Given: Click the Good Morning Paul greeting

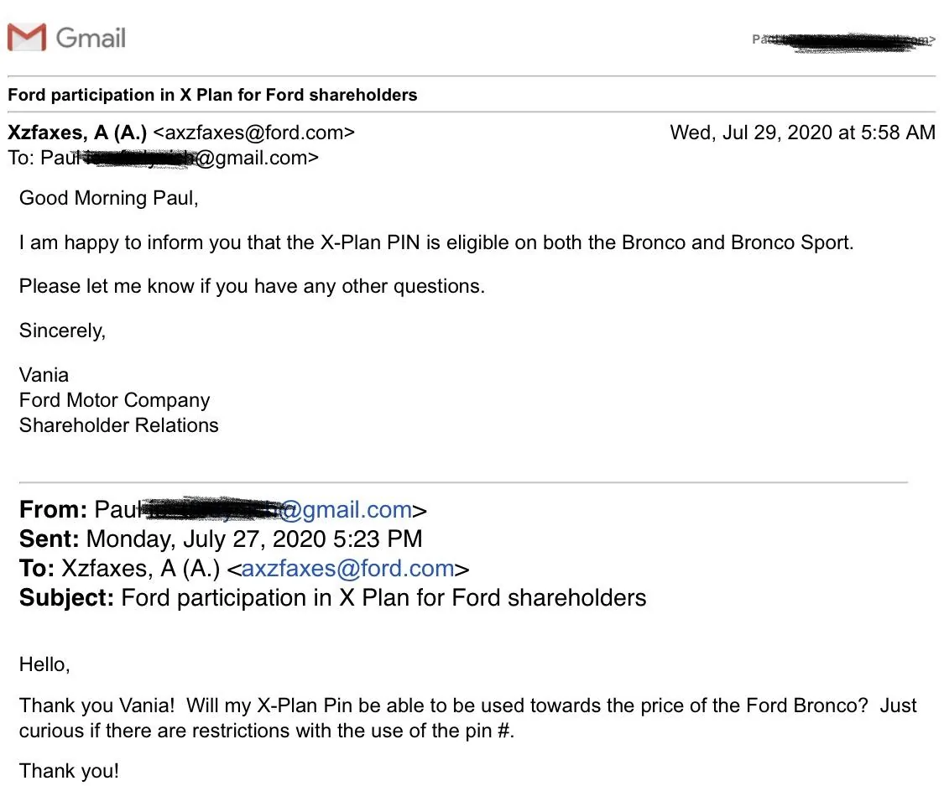Looking at the screenshot, I should pos(109,198).
